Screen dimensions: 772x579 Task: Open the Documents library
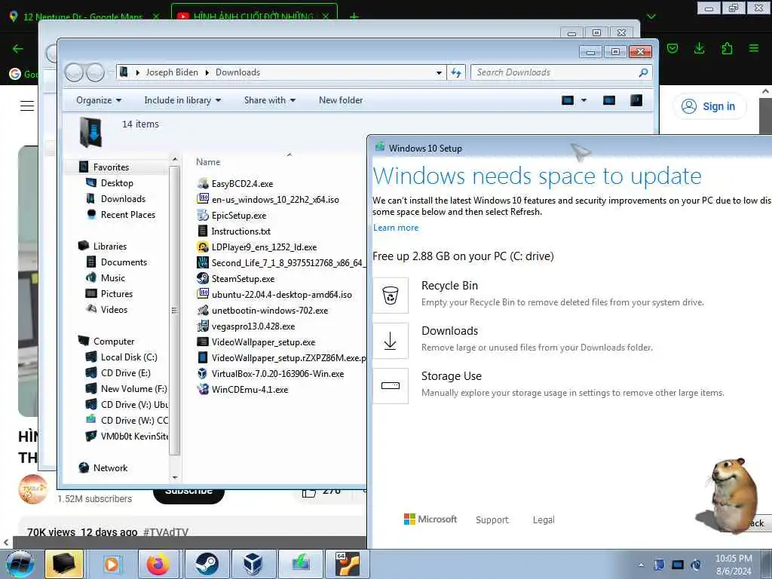click(x=124, y=262)
